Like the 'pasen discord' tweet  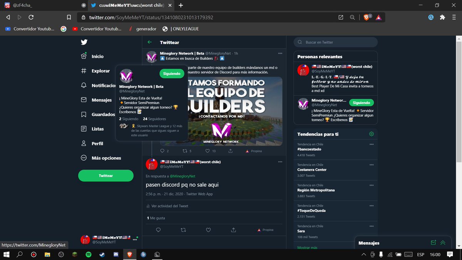[208, 230]
